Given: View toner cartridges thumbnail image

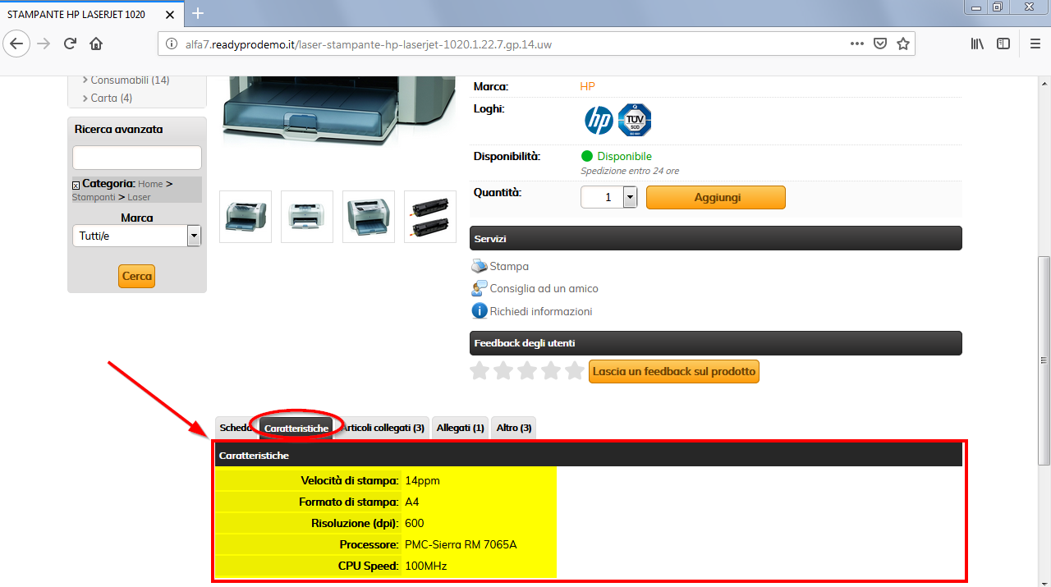Looking at the screenshot, I should click(430, 217).
